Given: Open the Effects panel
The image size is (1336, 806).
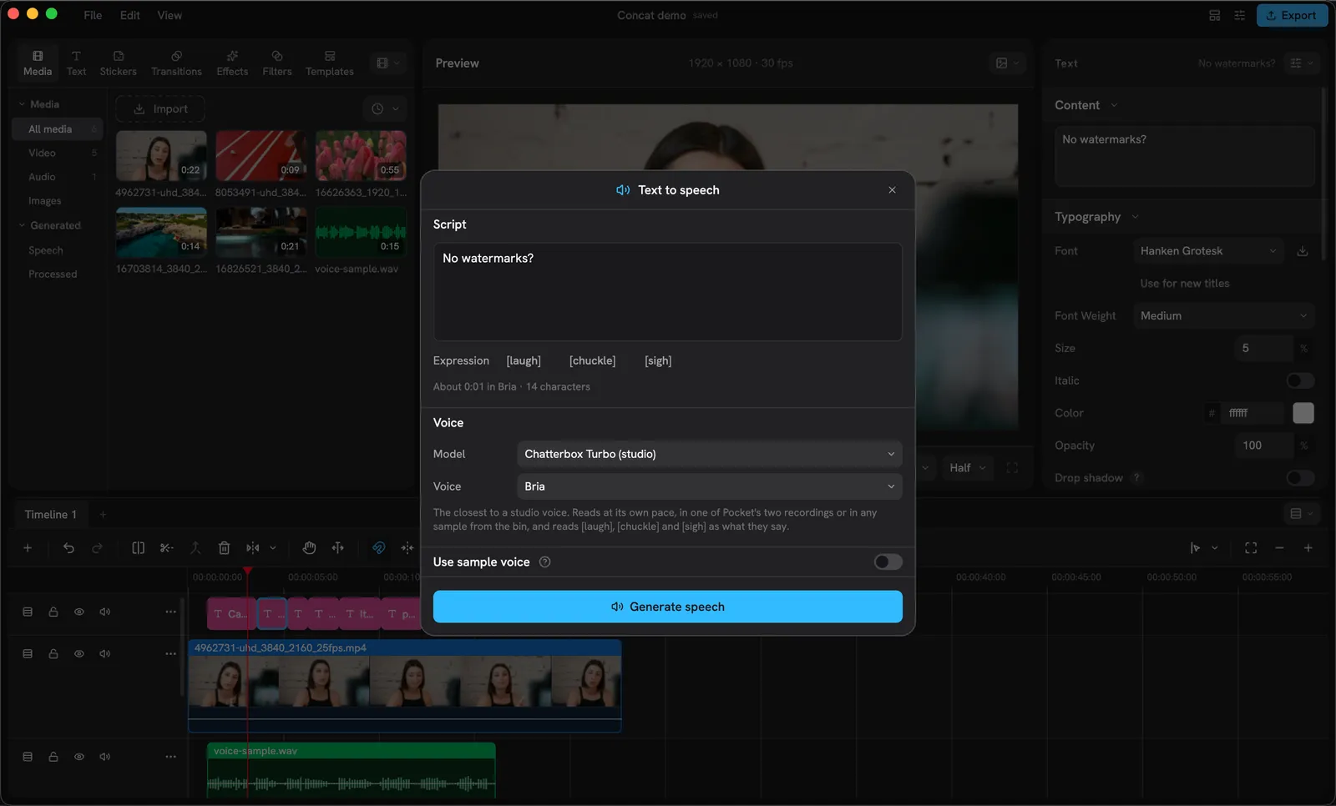Looking at the screenshot, I should pyautogui.click(x=232, y=63).
